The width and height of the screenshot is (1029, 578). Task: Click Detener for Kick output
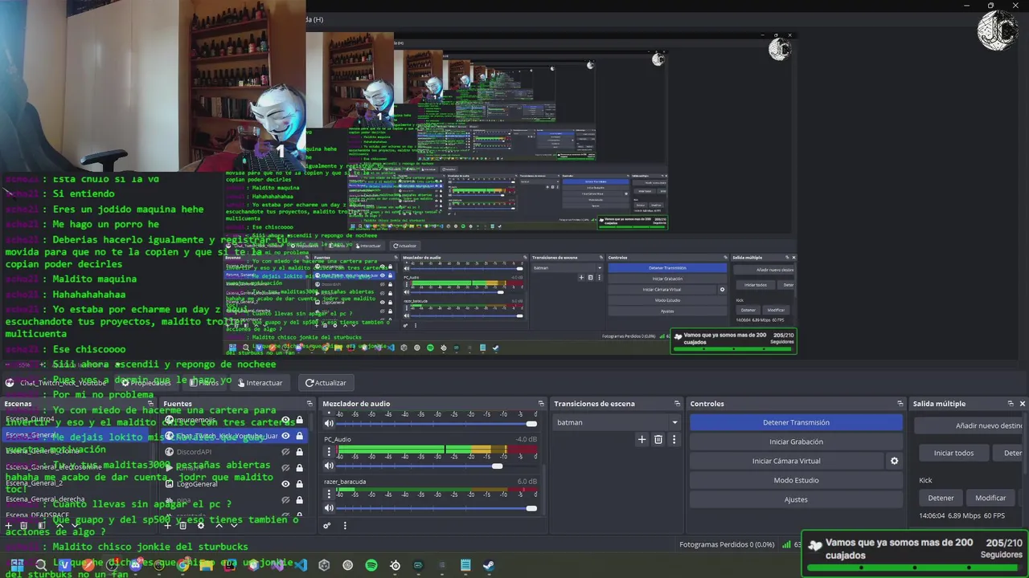941,498
